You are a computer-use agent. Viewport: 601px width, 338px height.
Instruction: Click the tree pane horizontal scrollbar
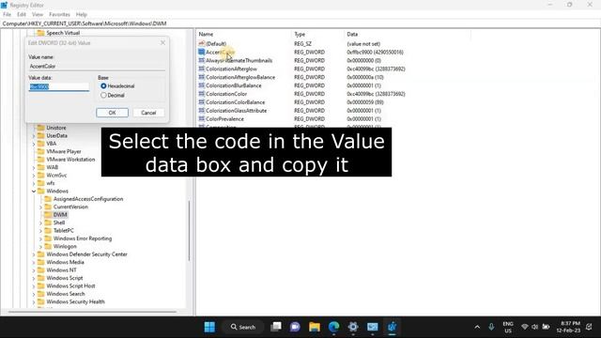tap(92, 312)
